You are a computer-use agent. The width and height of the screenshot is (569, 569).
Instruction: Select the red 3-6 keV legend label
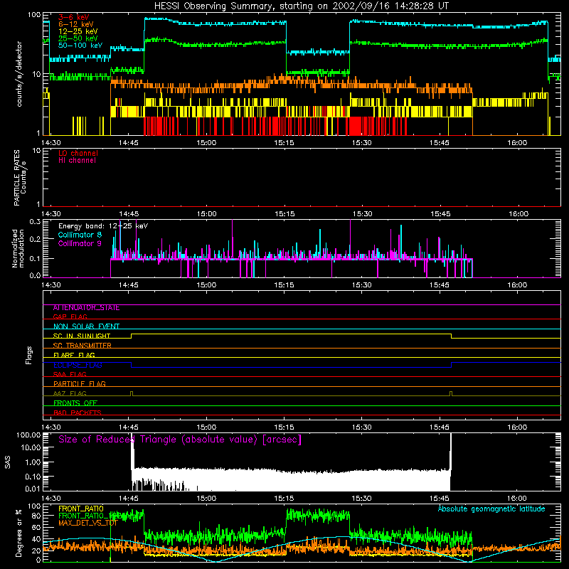73,17
